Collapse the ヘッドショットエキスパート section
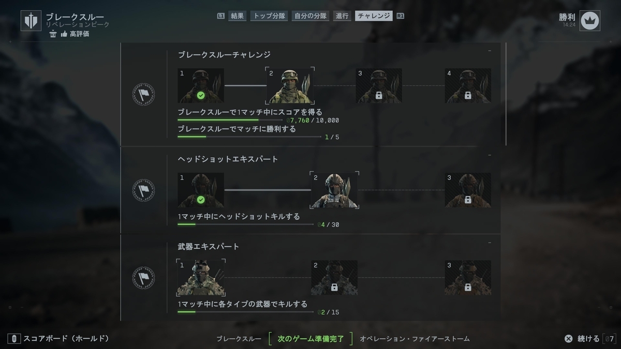This screenshot has height=349, width=621. (x=490, y=155)
